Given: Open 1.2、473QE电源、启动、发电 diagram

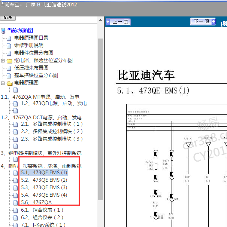Looking at the screenshot, I should click(x=54, y=103).
